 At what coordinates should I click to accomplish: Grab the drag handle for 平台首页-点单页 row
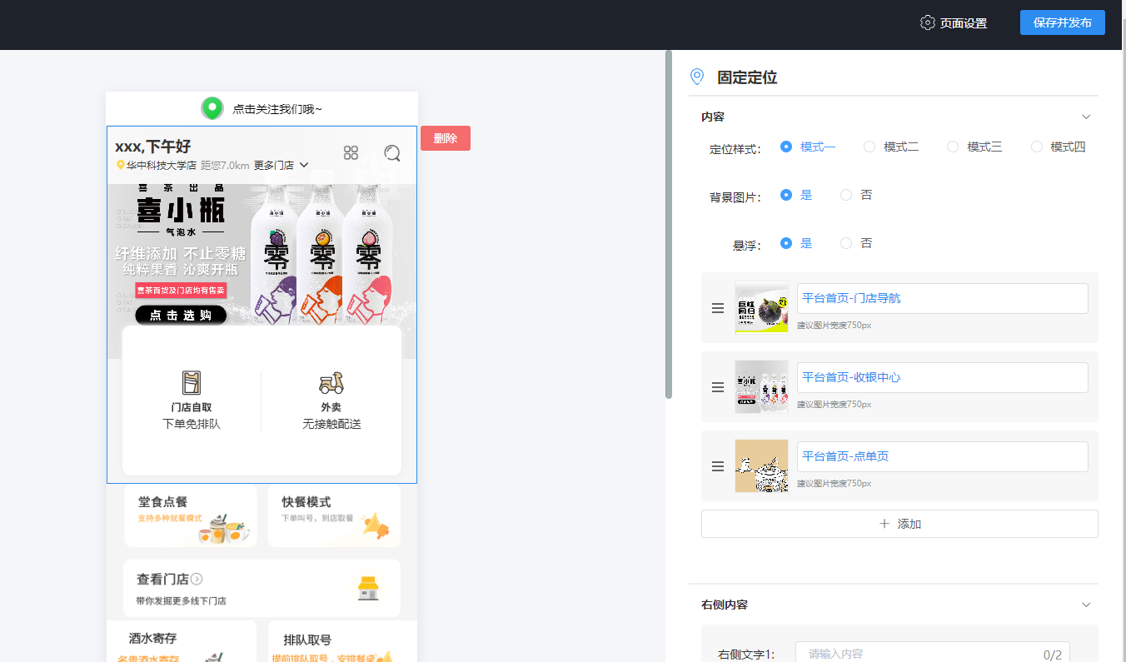click(x=718, y=466)
